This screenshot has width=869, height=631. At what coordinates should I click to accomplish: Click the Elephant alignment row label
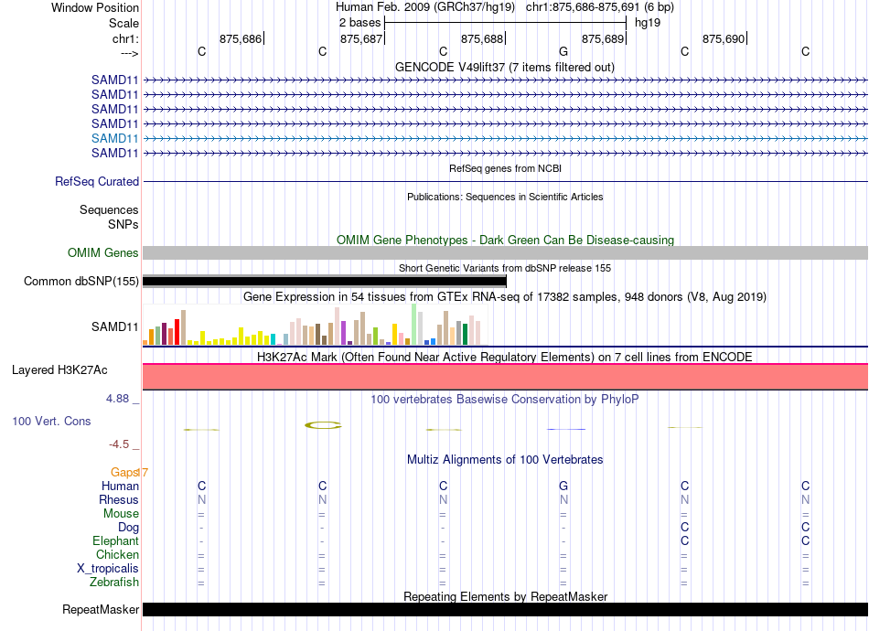(115, 541)
